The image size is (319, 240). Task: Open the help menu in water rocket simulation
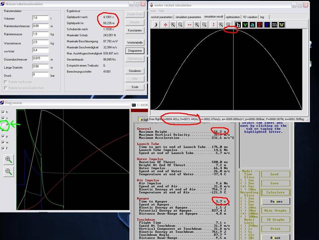pos(162,11)
